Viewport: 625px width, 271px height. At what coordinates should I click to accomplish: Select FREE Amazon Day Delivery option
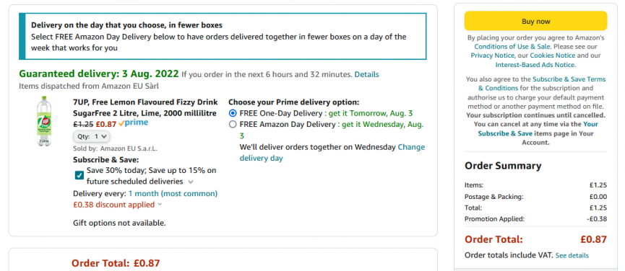point(233,125)
